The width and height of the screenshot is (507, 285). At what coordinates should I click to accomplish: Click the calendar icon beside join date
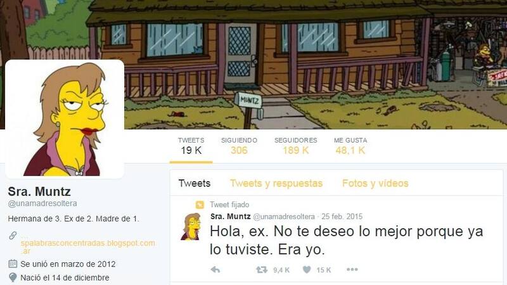pos(13,263)
